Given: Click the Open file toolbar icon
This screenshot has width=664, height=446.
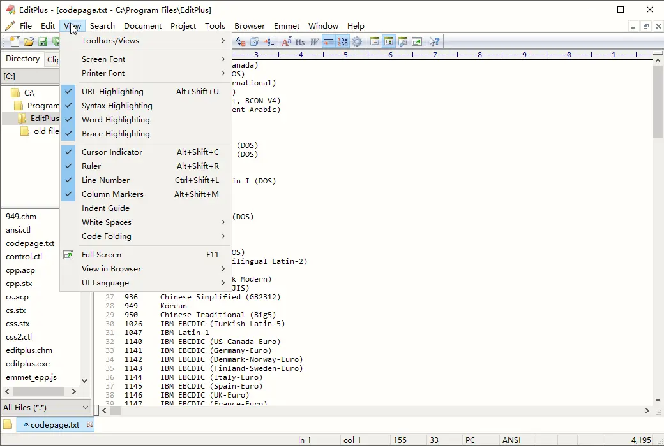Looking at the screenshot, I should click(28, 41).
